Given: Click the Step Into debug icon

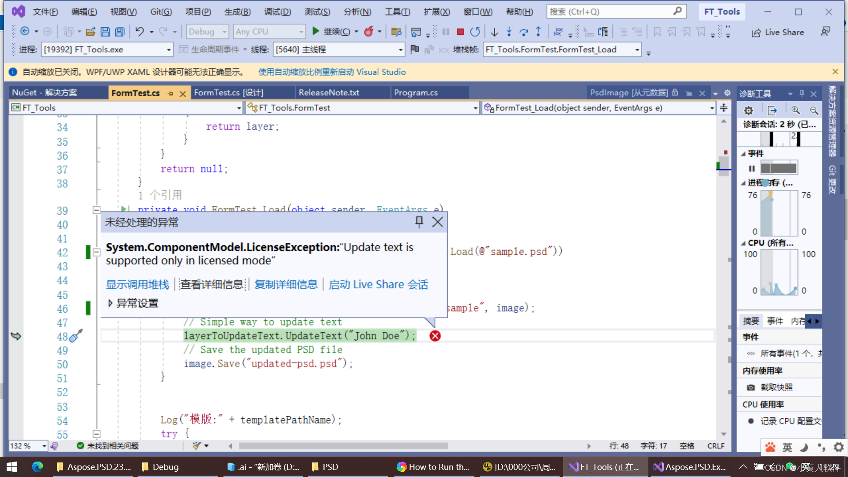Looking at the screenshot, I should click(x=512, y=32).
